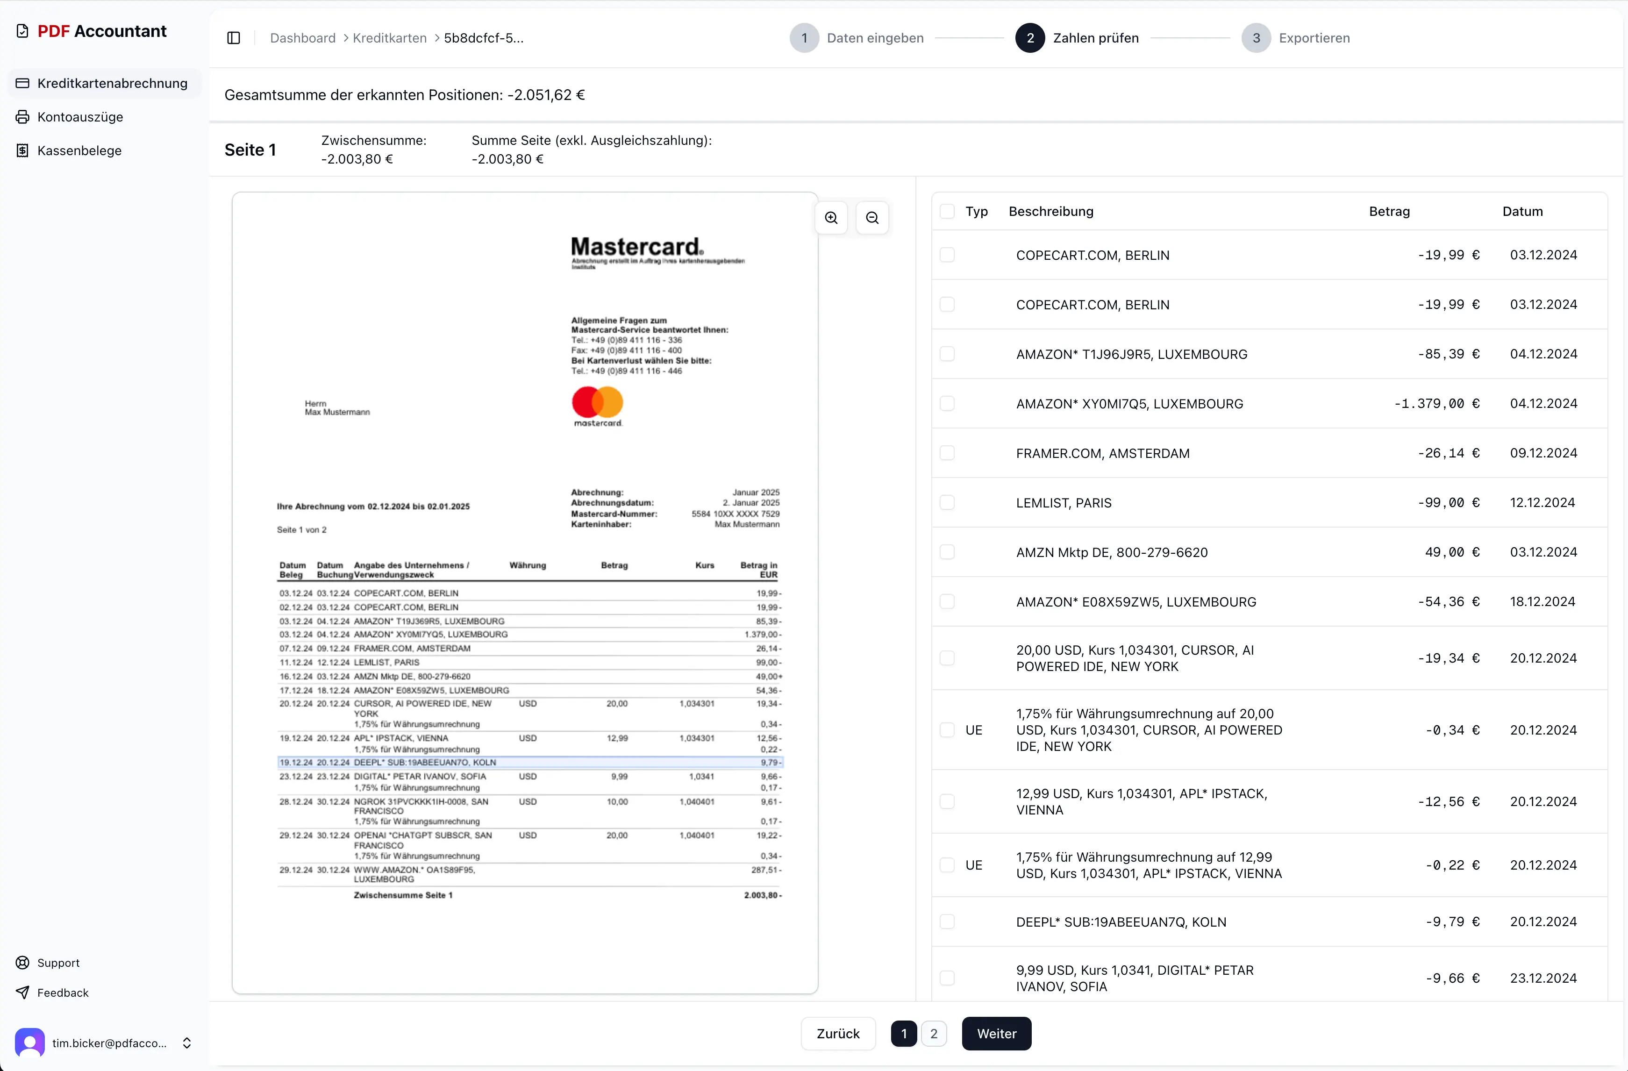Open the Support help page
The height and width of the screenshot is (1071, 1628).
click(x=58, y=962)
